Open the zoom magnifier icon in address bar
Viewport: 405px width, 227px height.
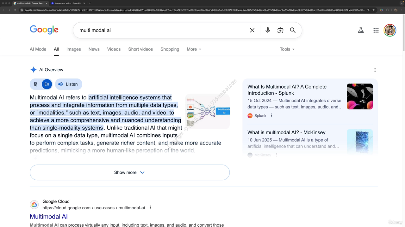(369, 10)
